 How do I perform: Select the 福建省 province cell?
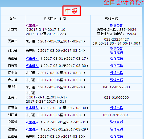click(x=13, y=129)
